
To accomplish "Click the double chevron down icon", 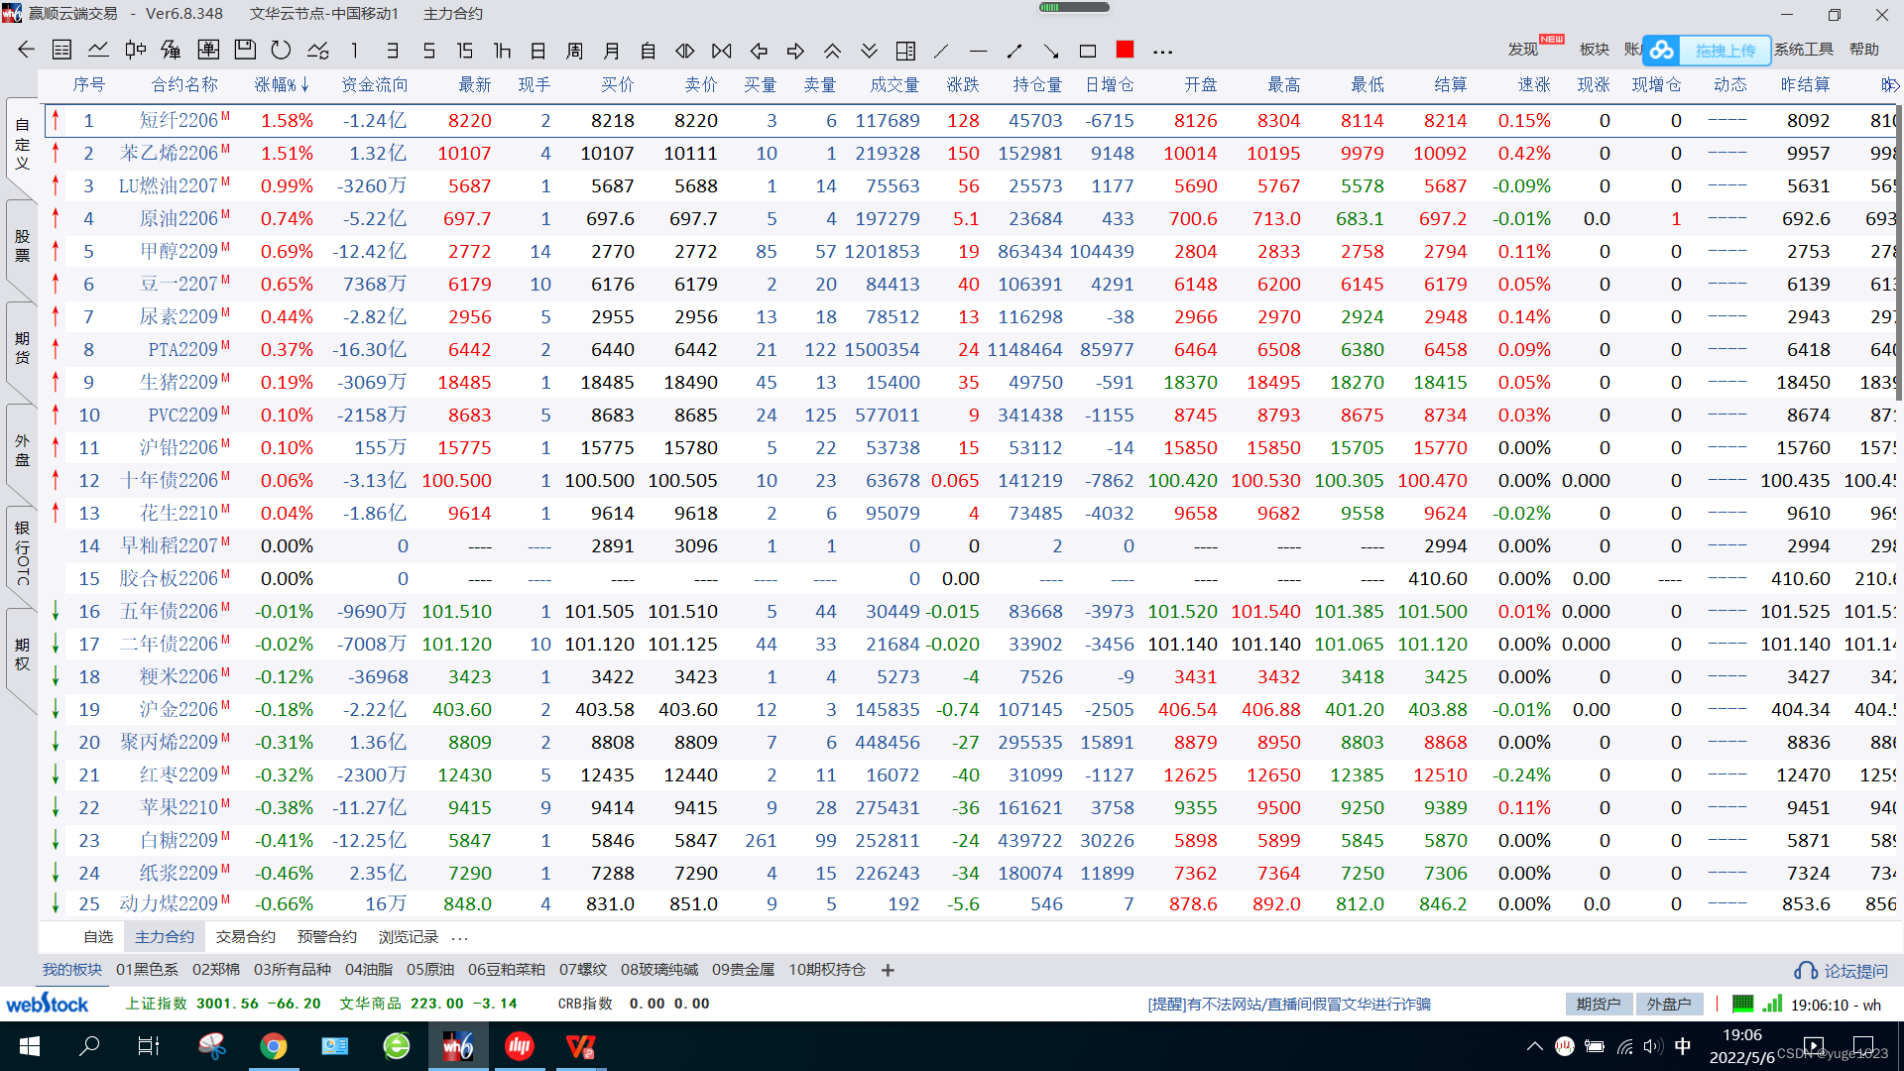I will (x=869, y=50).
